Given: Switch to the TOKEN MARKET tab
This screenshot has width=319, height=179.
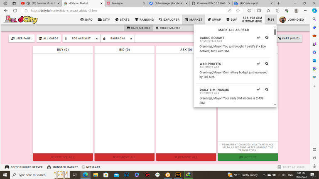Looking at the screenshot, I should point(168,28).
